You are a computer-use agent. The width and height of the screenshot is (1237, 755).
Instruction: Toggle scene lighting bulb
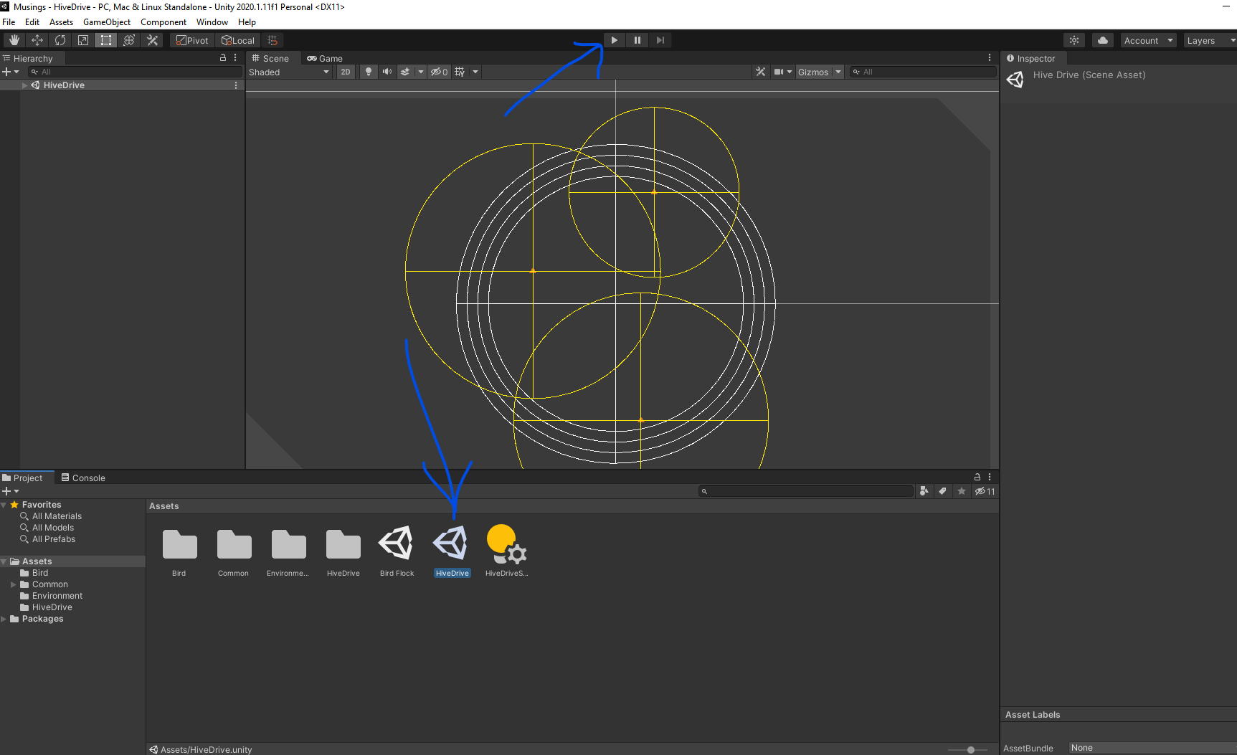coord(369,72)
